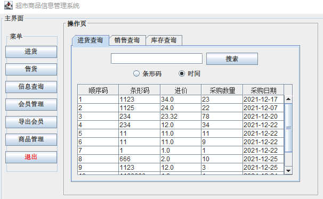Screen dimensions: 323x199
Task: Switch to the 进货查询 tab
Action: point(90,40)
